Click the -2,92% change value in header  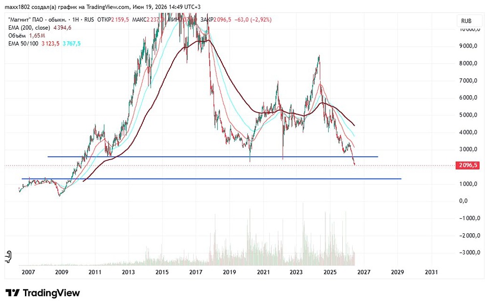[x=261, y=20]
